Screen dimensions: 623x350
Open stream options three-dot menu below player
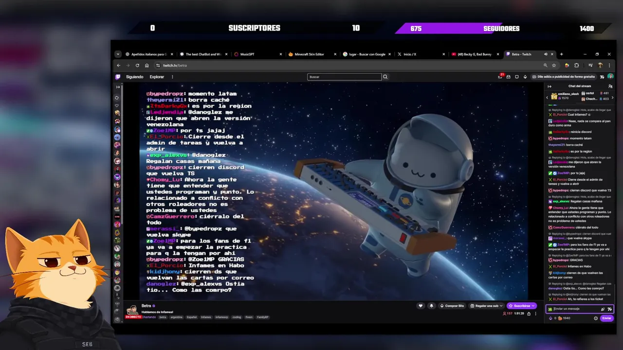(536, 314)
